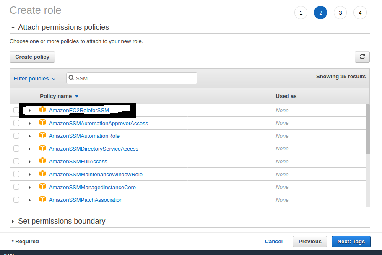
Task: Open the AmazonSSMFullAccess policy link
Action: 78,161
